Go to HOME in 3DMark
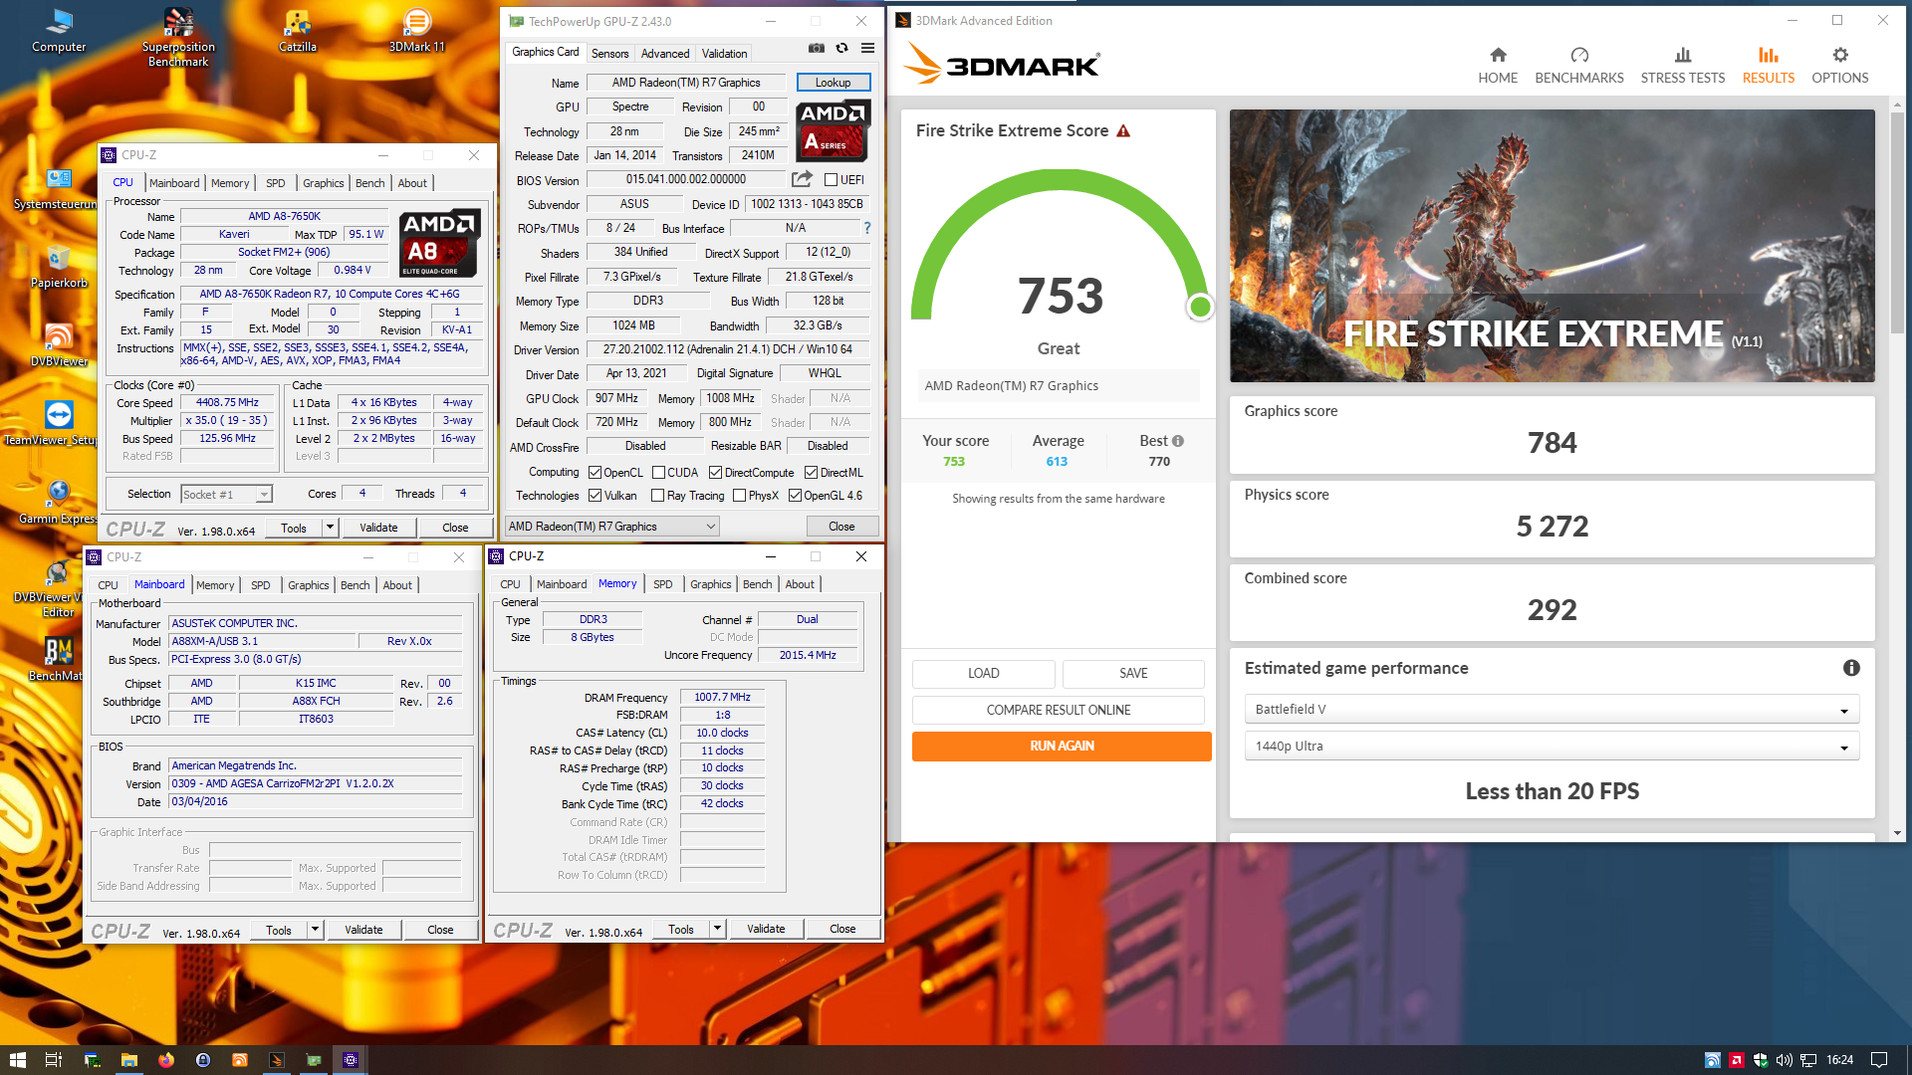The height and width of the screenshot is (1075, 1912). (x=1498, y=65)
